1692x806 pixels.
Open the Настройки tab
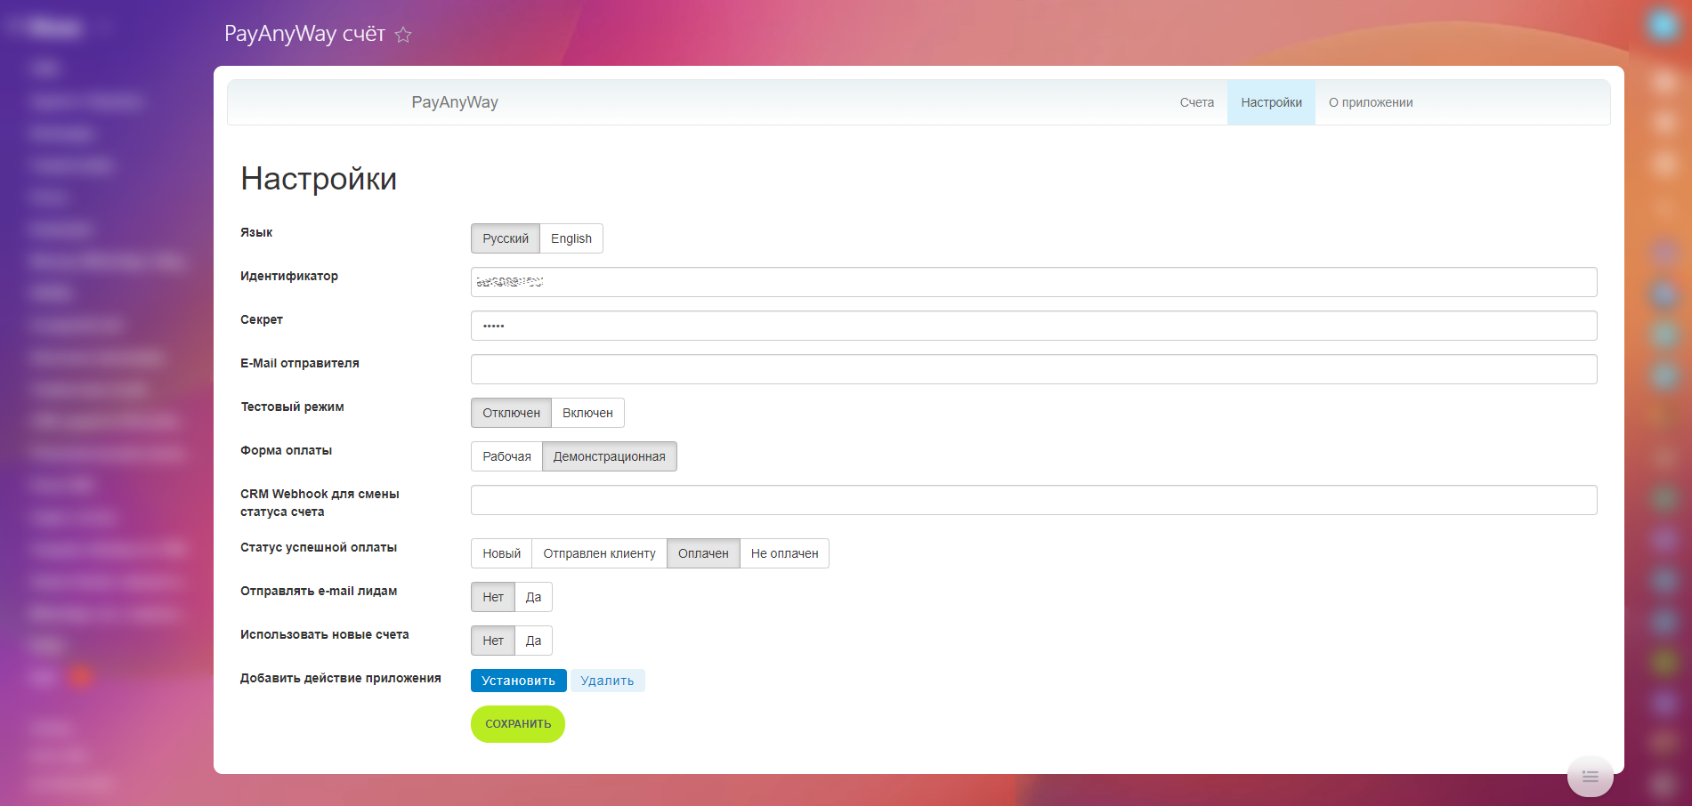tap(1272, 102)
